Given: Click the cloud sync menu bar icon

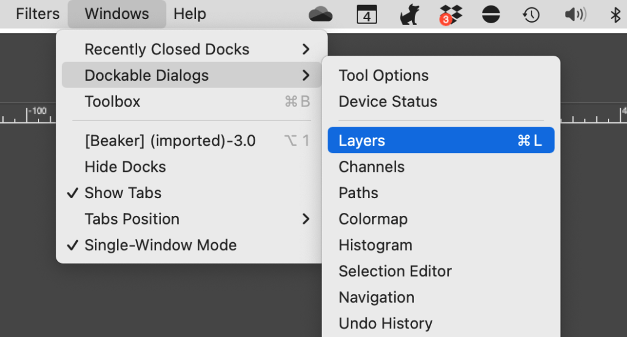Looking at the screenshot, I should click(x=320, y=14).
